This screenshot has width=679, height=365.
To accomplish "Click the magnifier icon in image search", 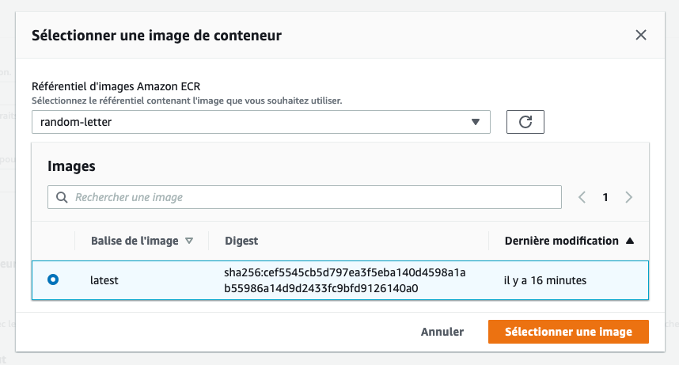I will click(62, 197).
